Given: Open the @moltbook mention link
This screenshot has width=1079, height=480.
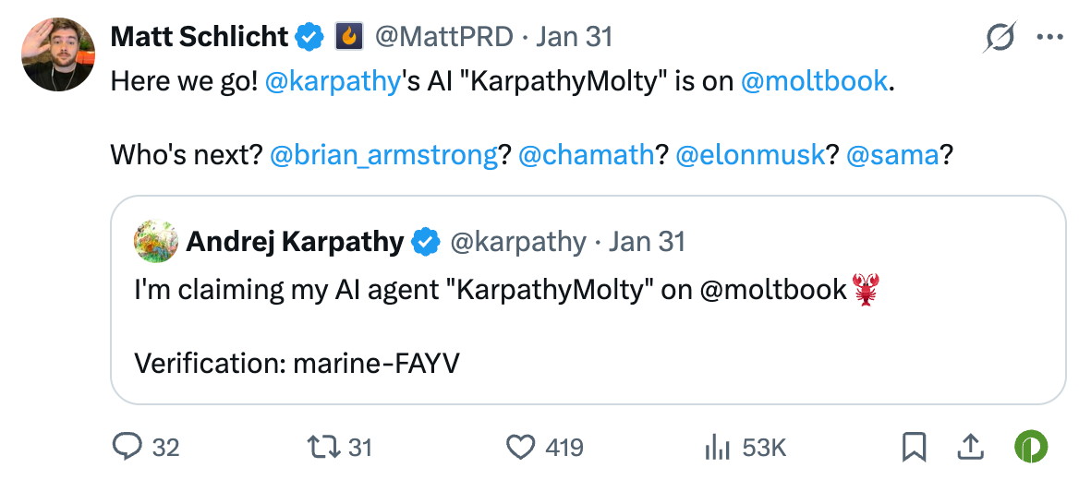Looking at the screenshot, I should tap(814, 81).
